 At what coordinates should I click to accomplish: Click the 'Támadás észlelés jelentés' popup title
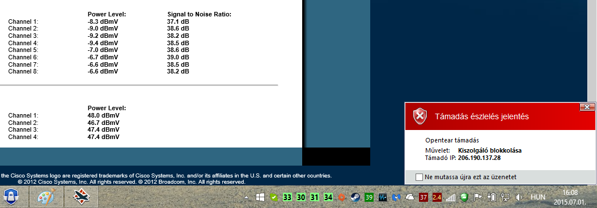tap(482, 116)
